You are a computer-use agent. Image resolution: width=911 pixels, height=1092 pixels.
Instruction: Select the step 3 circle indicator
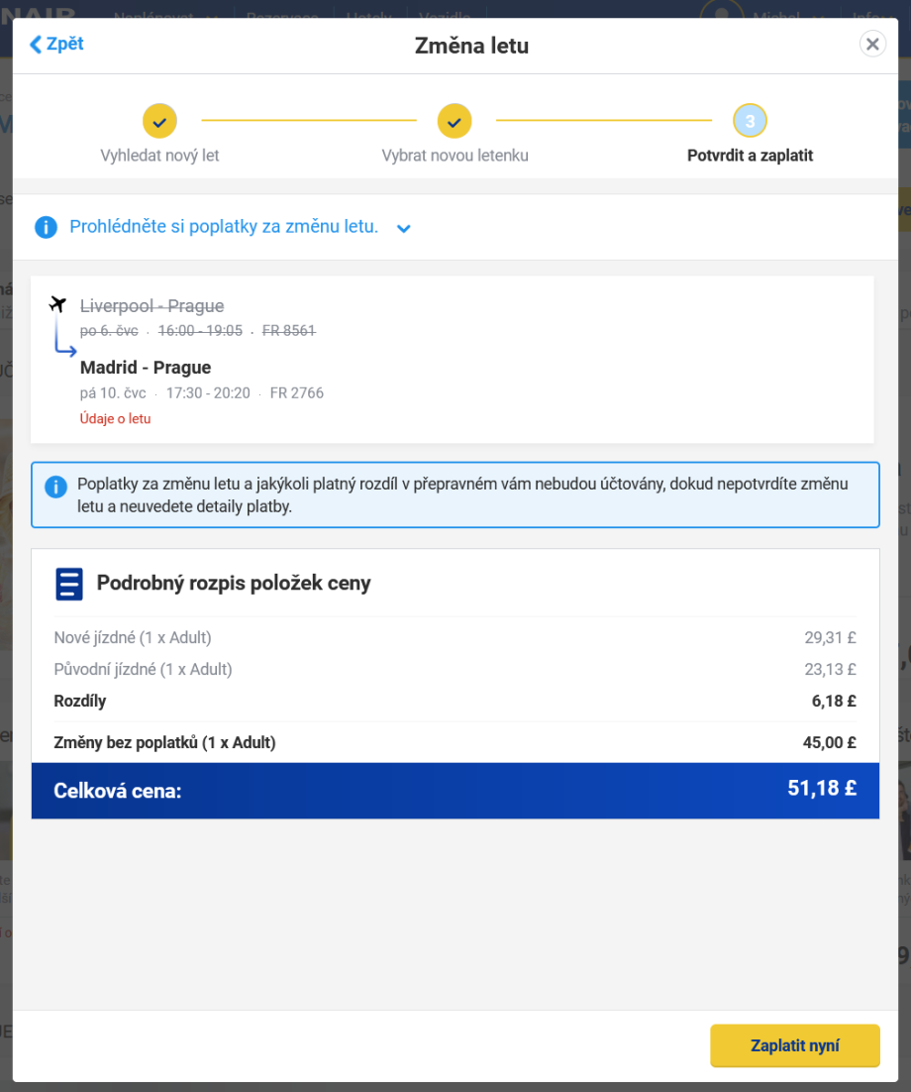pyautogui.click(x=750, y=121)
